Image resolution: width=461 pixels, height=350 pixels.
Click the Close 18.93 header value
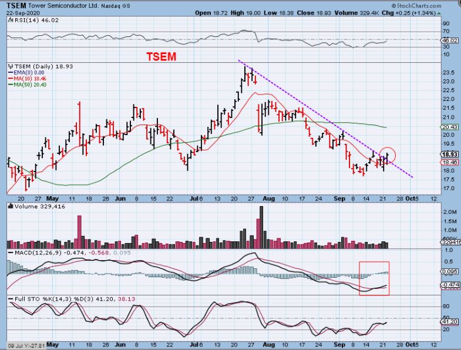[x=314, y=13]
